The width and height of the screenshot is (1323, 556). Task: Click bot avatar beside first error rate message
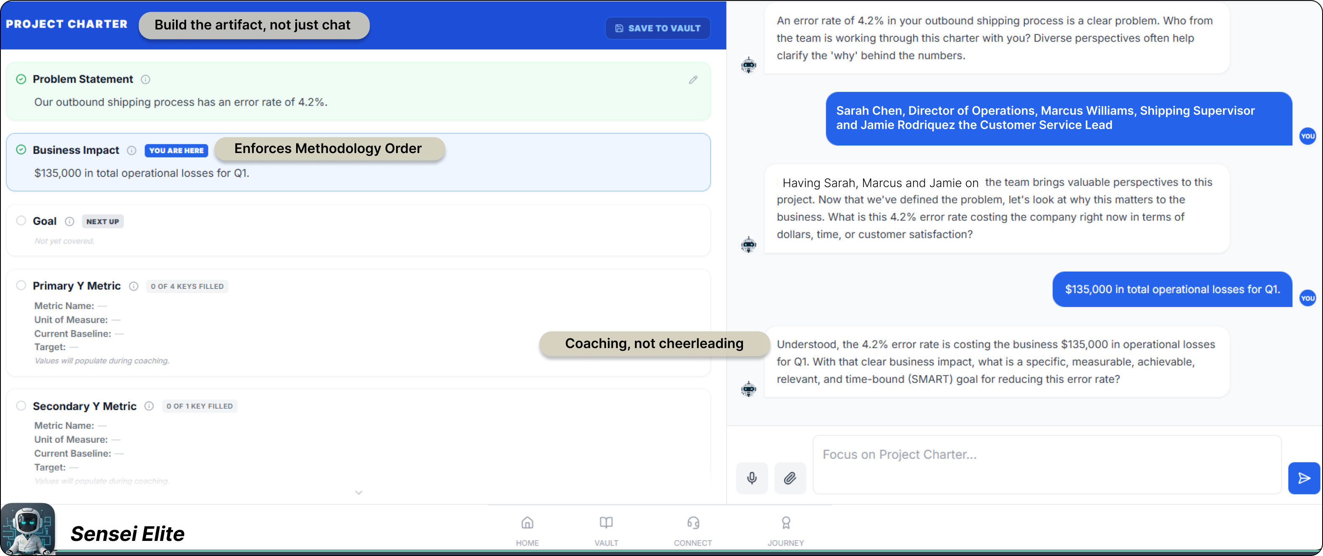click(748, 65)
